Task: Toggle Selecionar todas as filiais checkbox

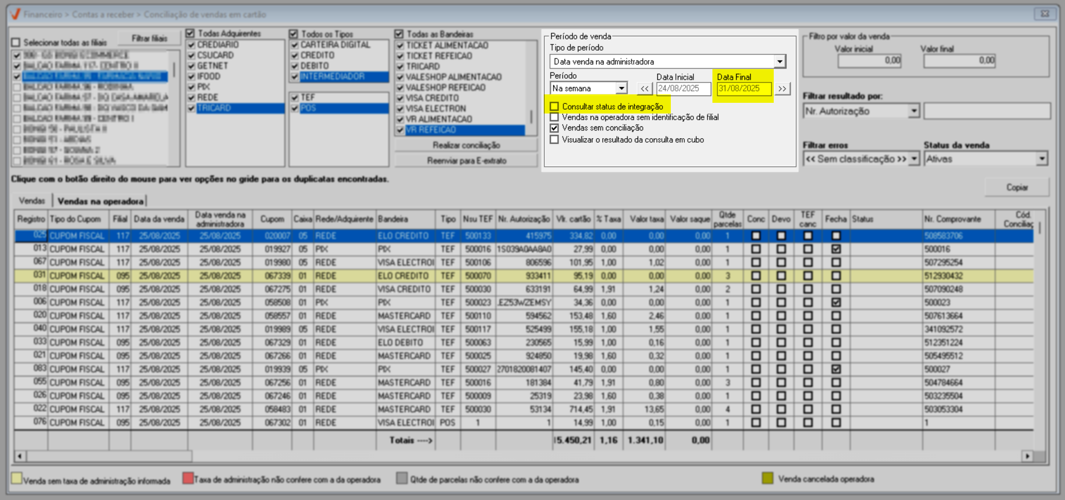Action: click(16, 43)
